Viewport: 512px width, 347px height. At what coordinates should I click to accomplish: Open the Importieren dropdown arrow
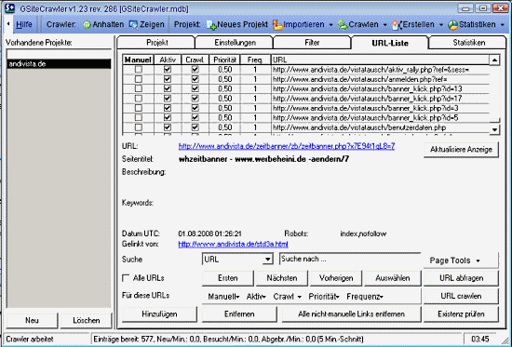[x=330, y=25]
